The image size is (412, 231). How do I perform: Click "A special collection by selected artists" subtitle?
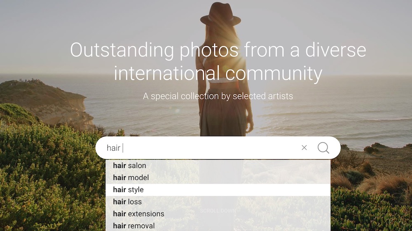click(218, 96)
